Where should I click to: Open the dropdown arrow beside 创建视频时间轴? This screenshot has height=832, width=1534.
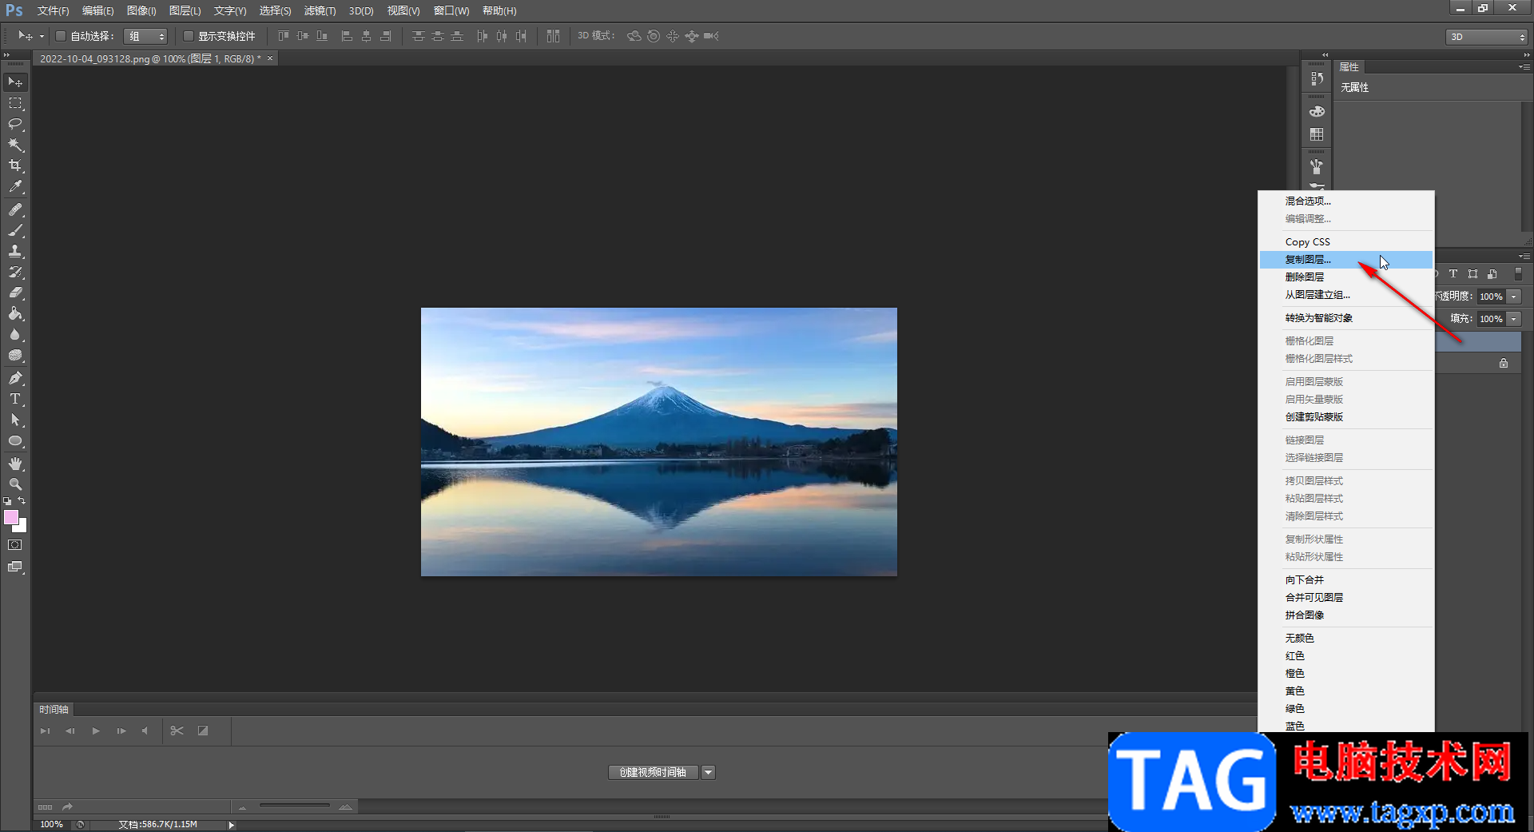[x=708, y=772]
